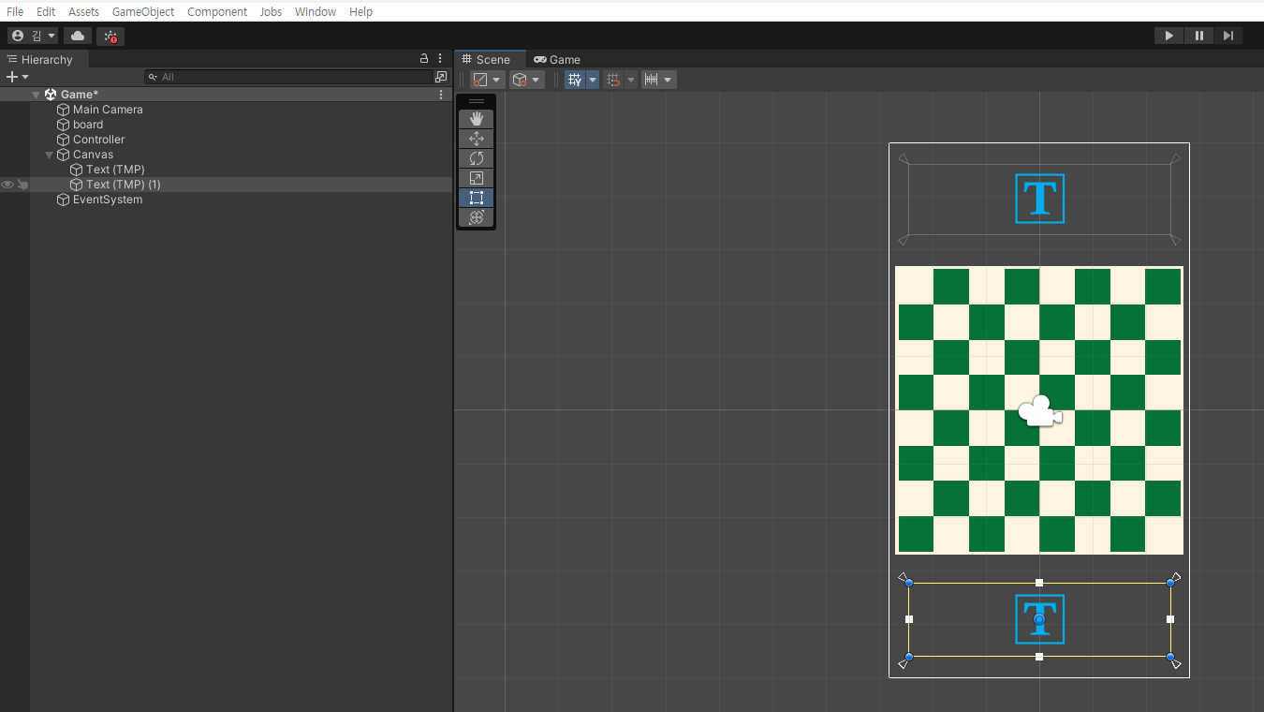Switch to the Game tab
This screenshot has width=1264, height=712.
[x=557, y=59]
